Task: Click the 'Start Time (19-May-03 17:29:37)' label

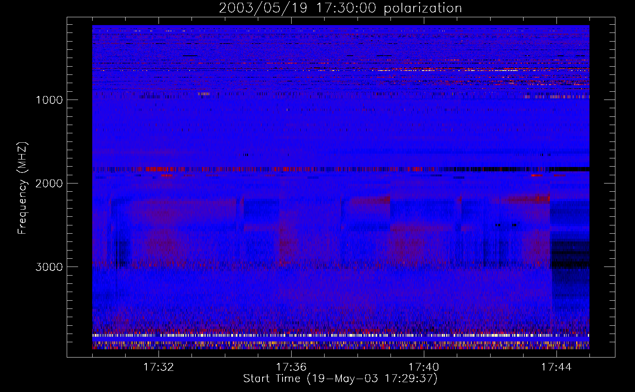Action: pyautogui.click(x=340, y=379)
